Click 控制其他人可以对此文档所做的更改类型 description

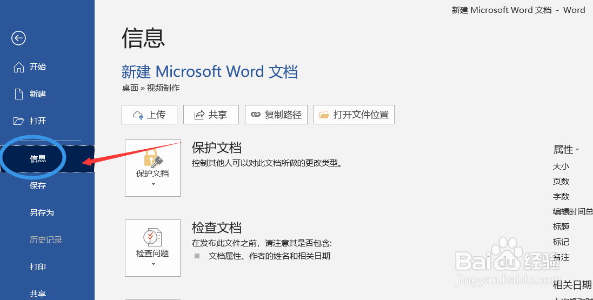(x=267, y=164)
